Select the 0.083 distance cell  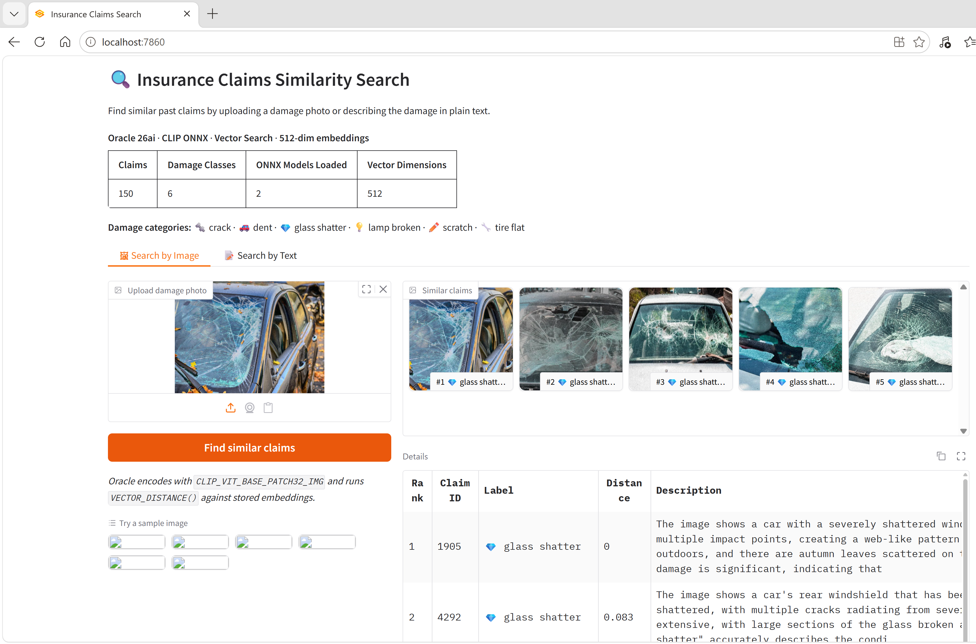pos(624,617)
